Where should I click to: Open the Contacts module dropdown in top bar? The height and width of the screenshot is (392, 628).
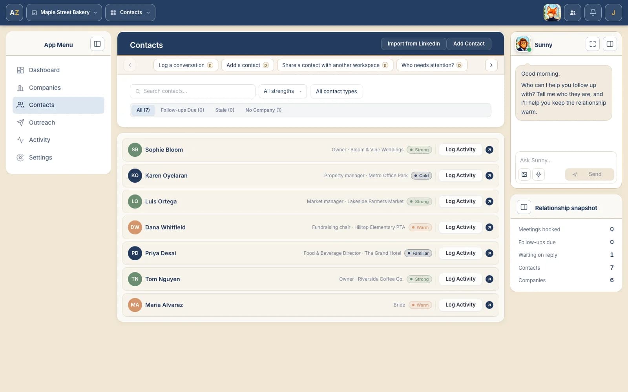coord(130,13)
